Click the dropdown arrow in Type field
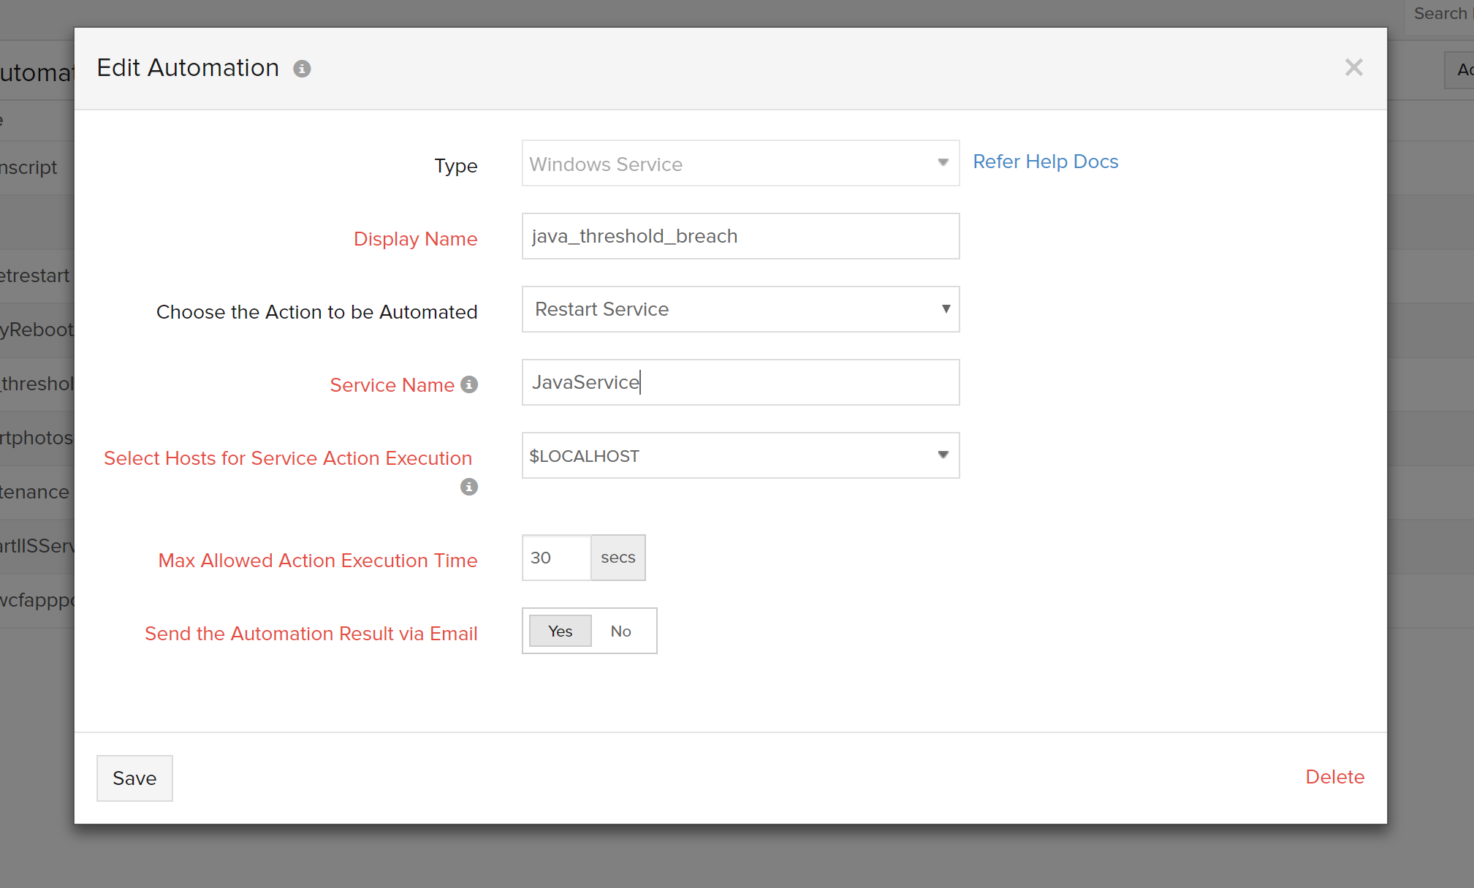1474x888 pixels. pyautogui.click(x=943, y=162)
